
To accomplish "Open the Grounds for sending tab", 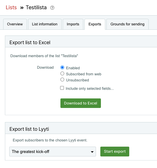I will pos(128,24).
